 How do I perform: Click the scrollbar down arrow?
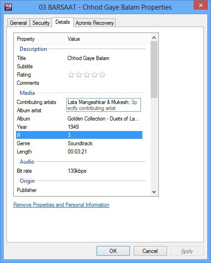(x=154, y=192)
